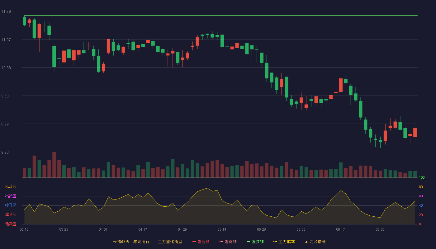Screen dimensions: 436x249
Task: Click the green horizontal line near 11.76
Action: 221,15
